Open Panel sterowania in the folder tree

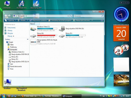click(x=16, y=66)
